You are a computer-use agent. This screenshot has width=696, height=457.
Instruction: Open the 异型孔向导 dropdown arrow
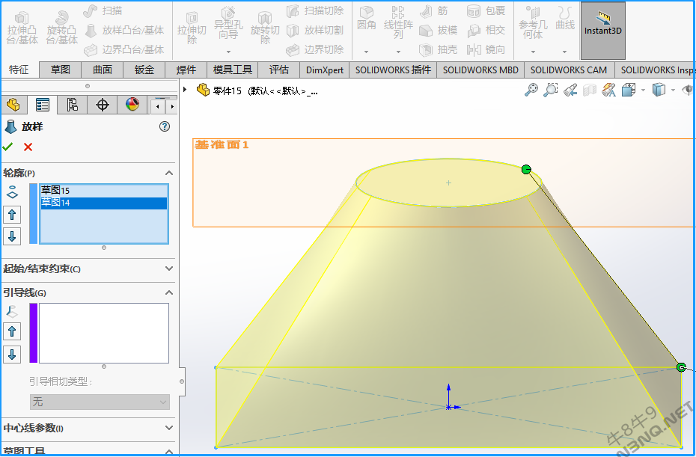click(x=228, y=52)
